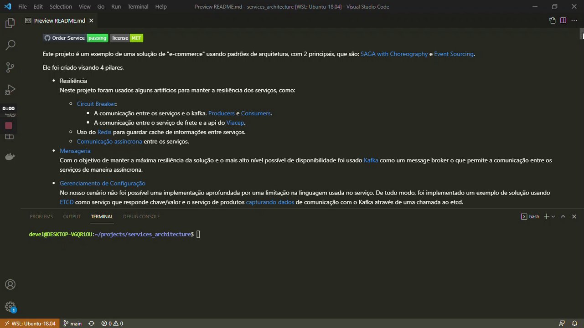Select the Preview README.md editor tab
584x328 pixels.
[59, 20]
